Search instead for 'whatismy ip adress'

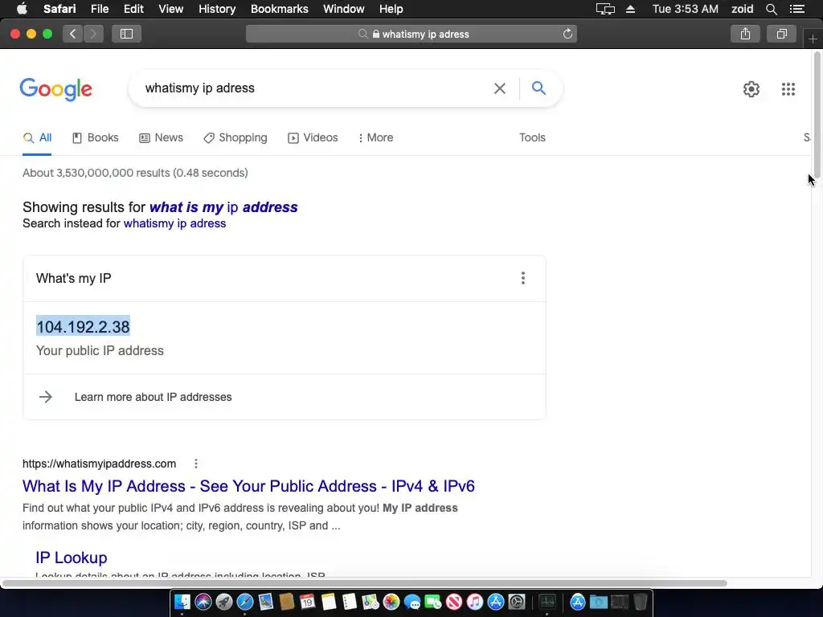[174, 223]
